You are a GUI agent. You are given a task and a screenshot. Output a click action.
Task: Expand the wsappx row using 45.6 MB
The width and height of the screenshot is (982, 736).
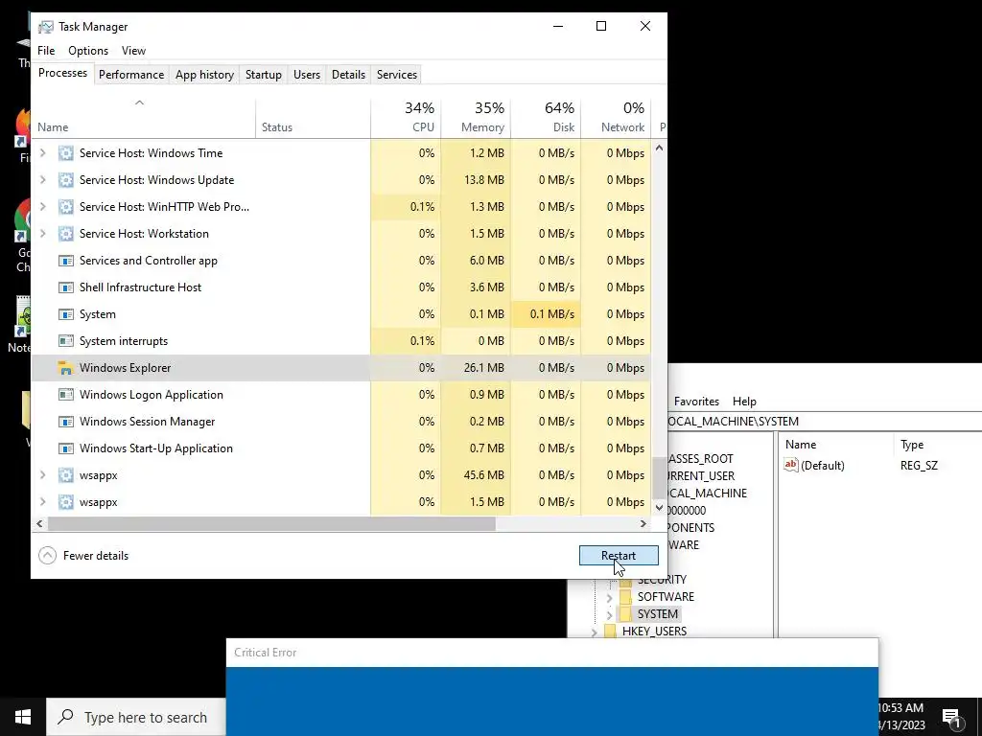click(42, 475)
